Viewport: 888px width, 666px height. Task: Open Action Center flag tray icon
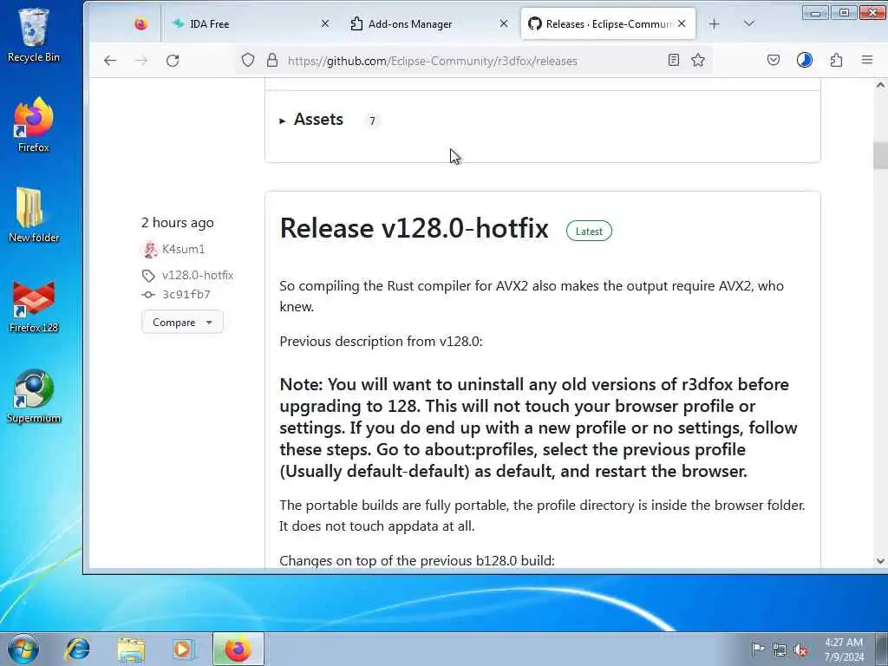758,649
